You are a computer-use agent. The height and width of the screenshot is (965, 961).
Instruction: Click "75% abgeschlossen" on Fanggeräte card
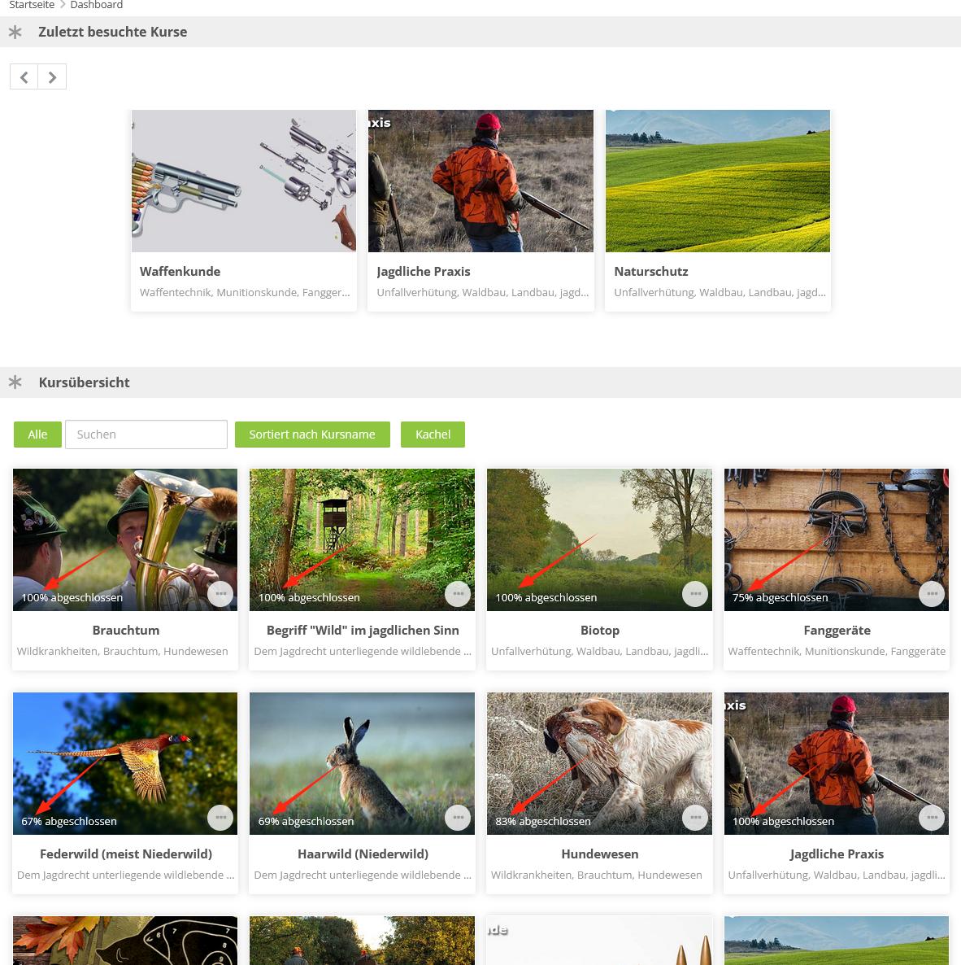click(x=781, y=597)
